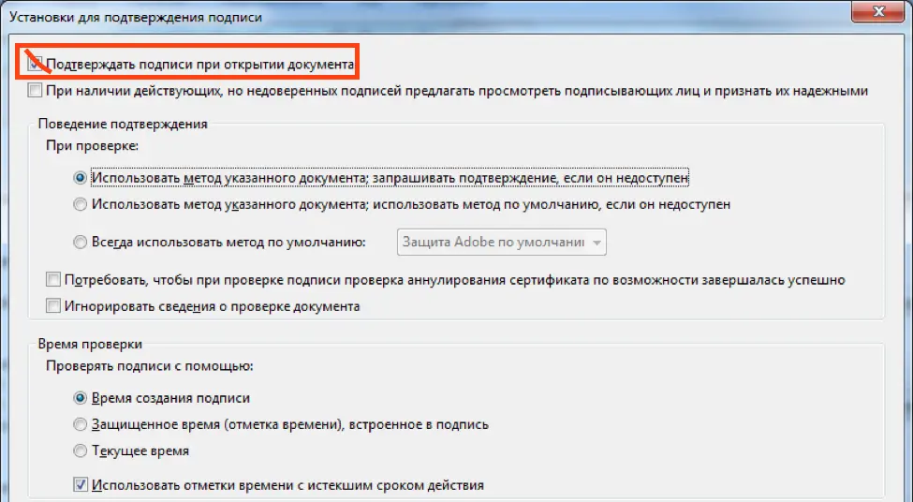Select "Всегда использовать метод по умолчанию" radio
This screenshot has width=913, height=502.
click(x=81, y=242)
